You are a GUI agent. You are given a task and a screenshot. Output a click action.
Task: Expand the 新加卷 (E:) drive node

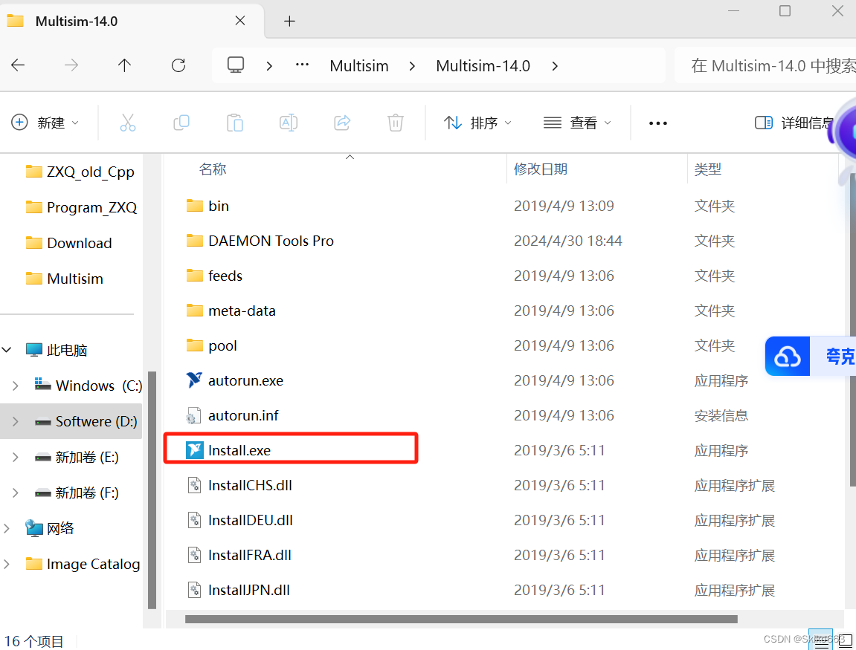(x=16, y=457)
